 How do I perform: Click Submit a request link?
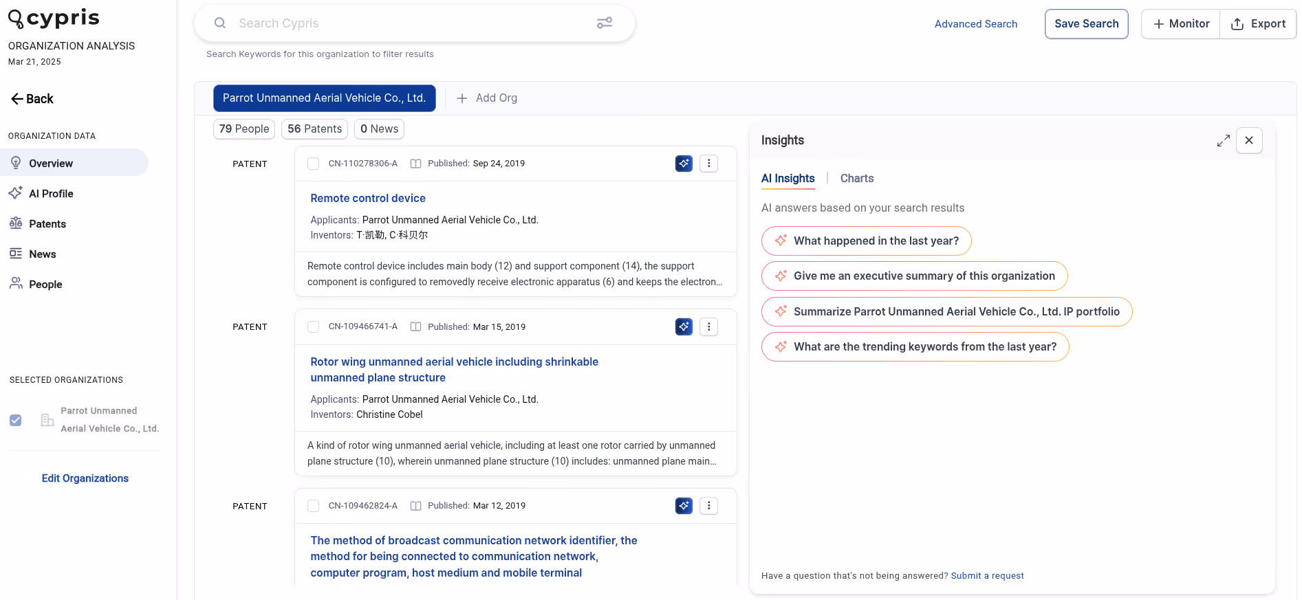click(987, 576)
